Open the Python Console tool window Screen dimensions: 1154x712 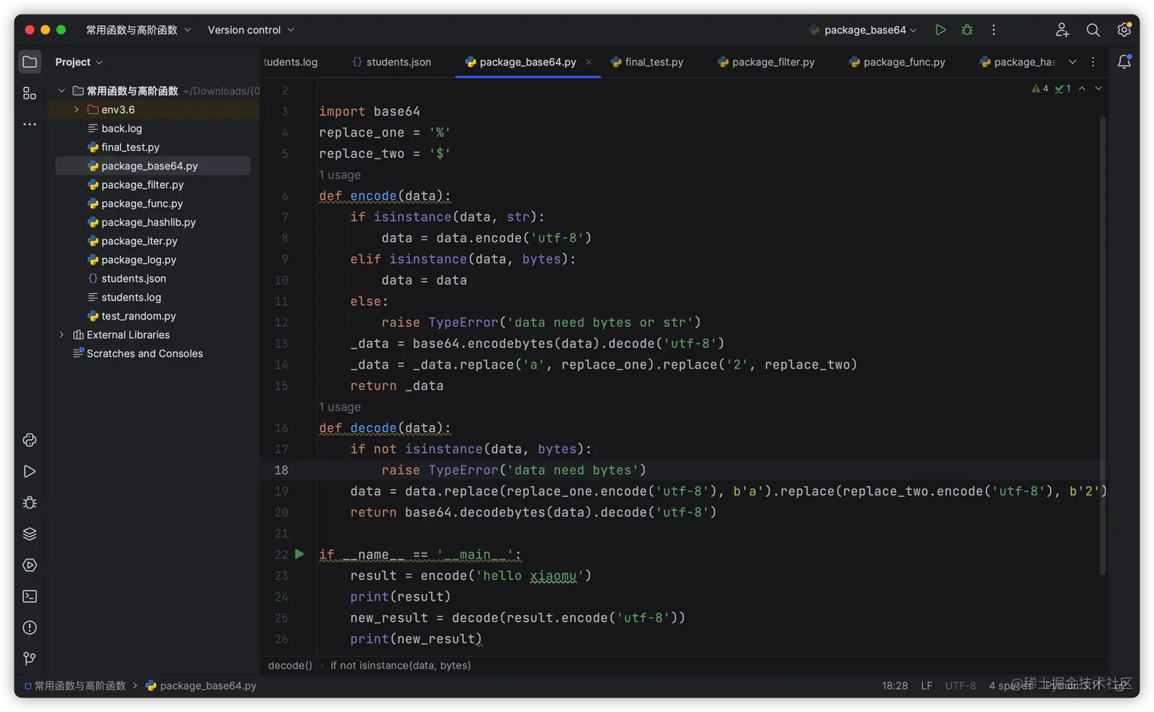click(x=30, y=440)
